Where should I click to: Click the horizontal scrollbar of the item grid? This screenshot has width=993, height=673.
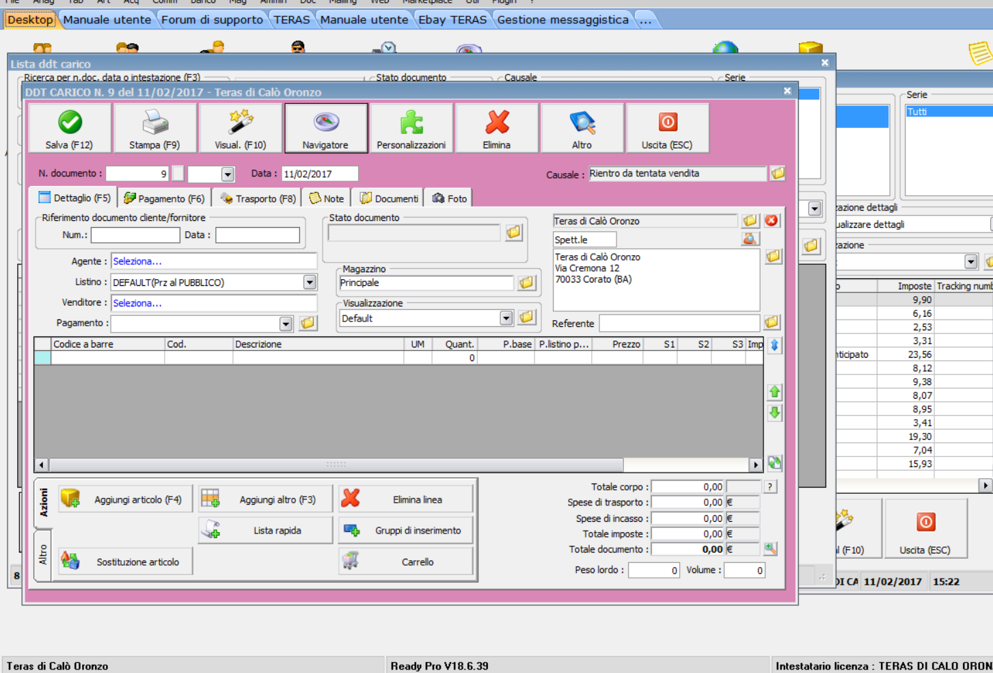click(x=336, y=465)
